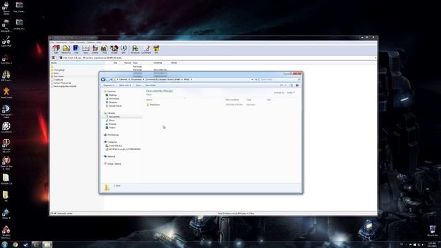Click the Back arrow in Explorer window
This screenshot has width=441, height=248.
coord(103,80)
